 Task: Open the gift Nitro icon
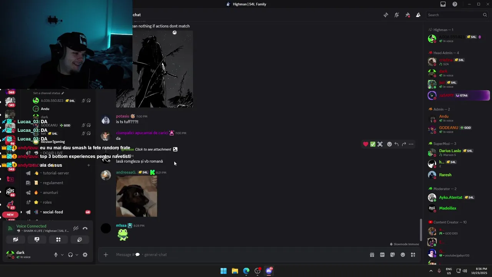(372, 255)
